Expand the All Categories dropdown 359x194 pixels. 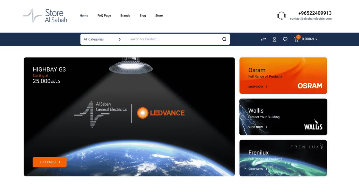pyautogui.click(x=103, y=39)
